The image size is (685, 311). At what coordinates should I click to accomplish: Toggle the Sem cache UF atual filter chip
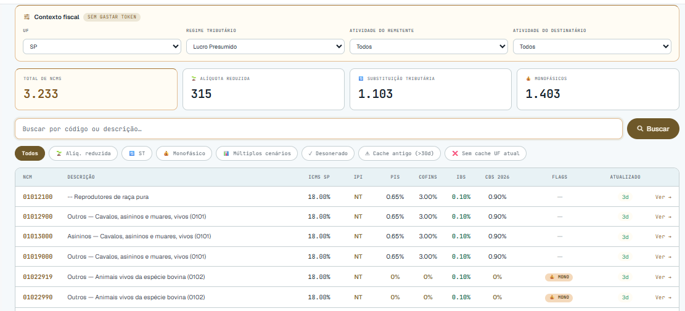[485, 153]
